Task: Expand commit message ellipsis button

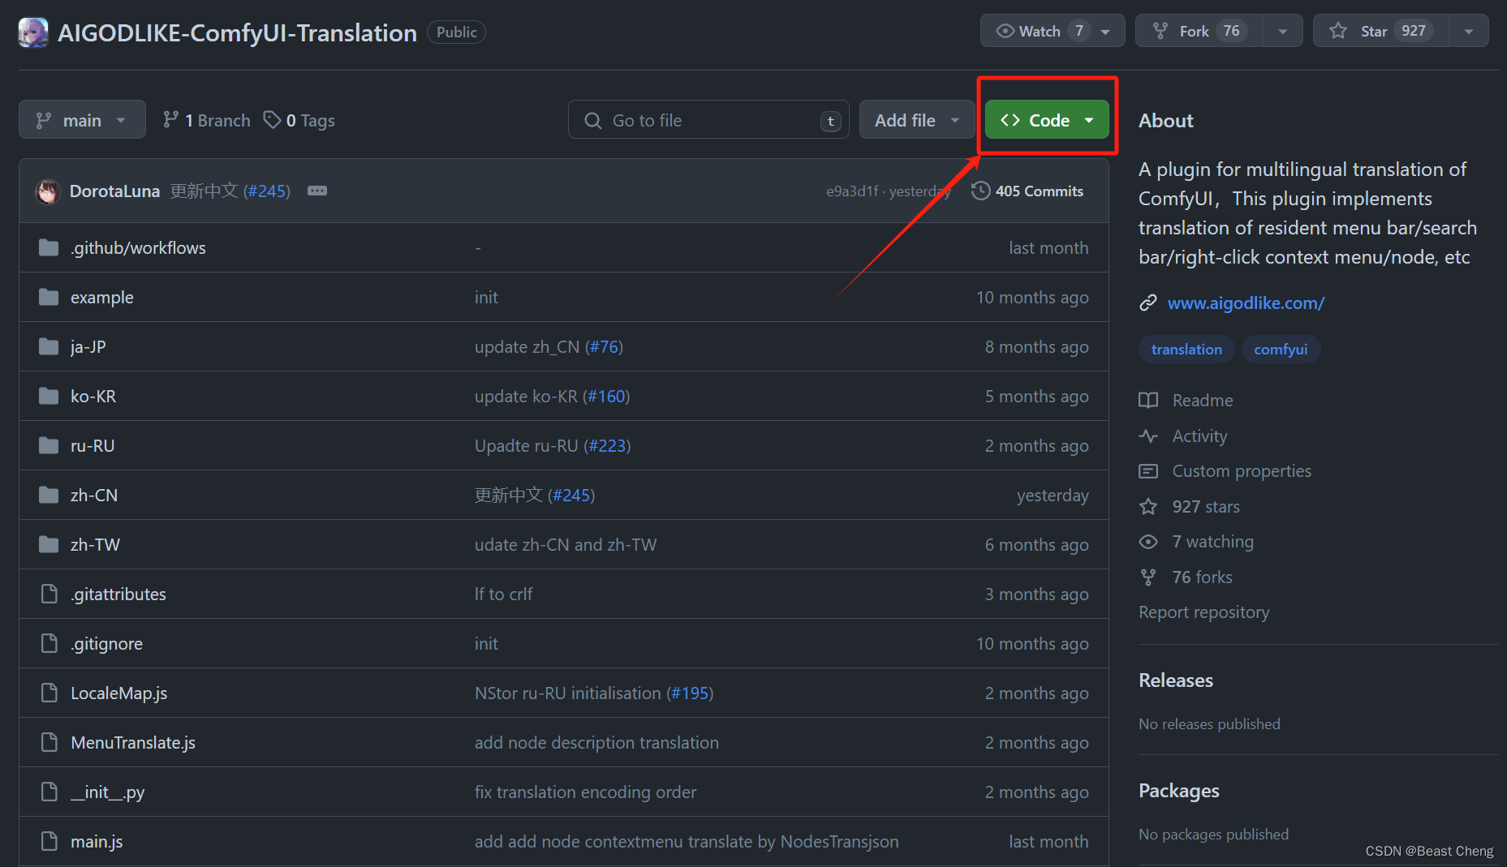Action: (x=317, y=191)
